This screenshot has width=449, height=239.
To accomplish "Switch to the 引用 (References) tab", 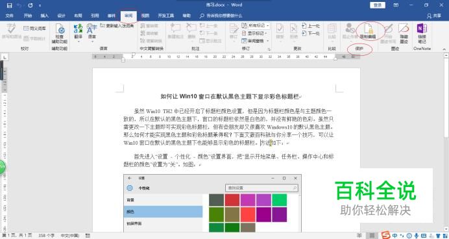I will point(95,16).
